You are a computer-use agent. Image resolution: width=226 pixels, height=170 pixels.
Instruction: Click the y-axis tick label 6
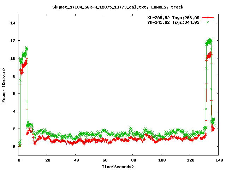click(14, 93)
